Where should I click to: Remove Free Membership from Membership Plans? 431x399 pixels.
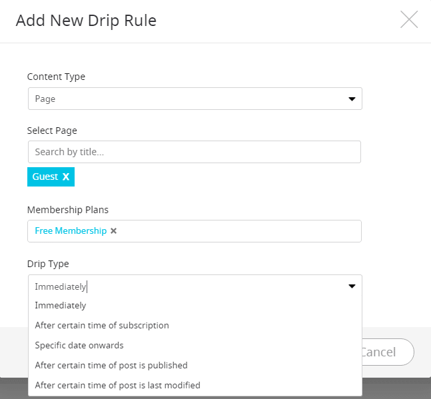click(113, 231)
